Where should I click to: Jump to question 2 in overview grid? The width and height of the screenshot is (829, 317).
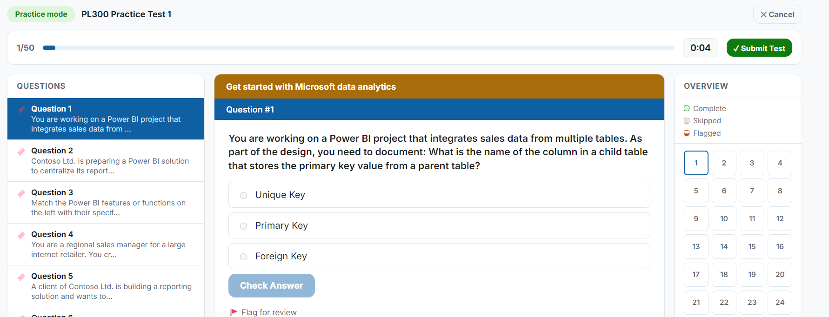pyautogui.click(x=724, y=163)
